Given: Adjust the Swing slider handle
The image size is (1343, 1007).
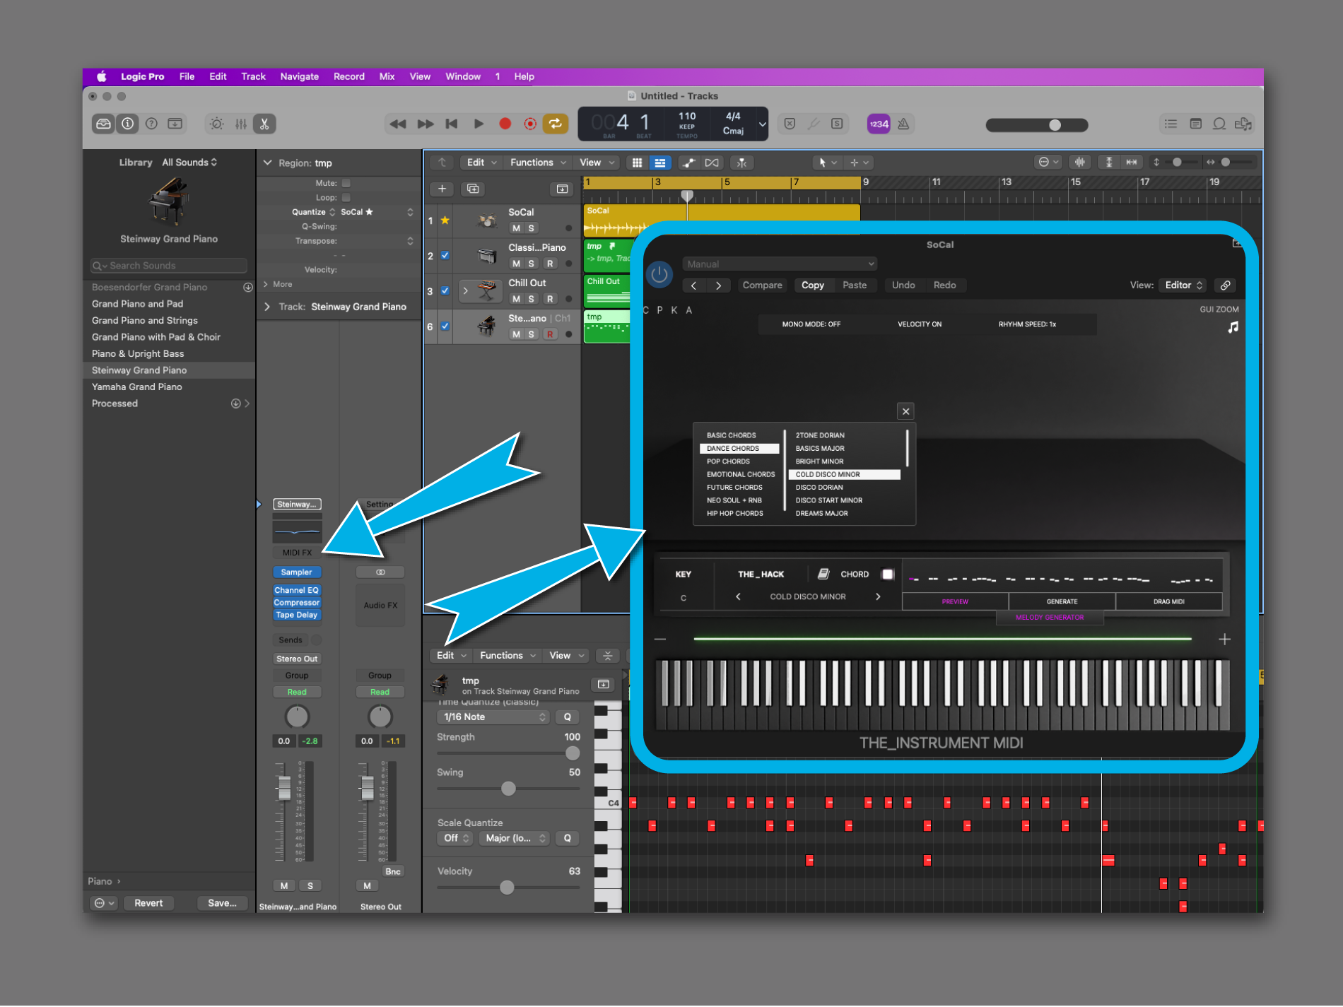Looking at the screenshot, I should 508,789.
